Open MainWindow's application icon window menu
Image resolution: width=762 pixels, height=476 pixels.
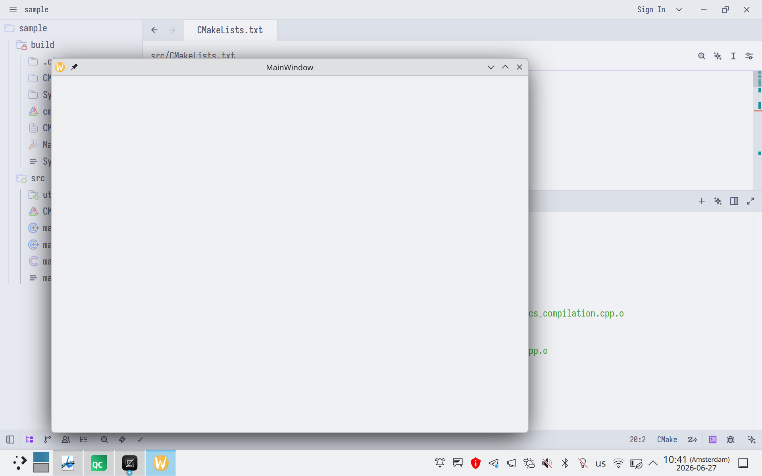60,67
